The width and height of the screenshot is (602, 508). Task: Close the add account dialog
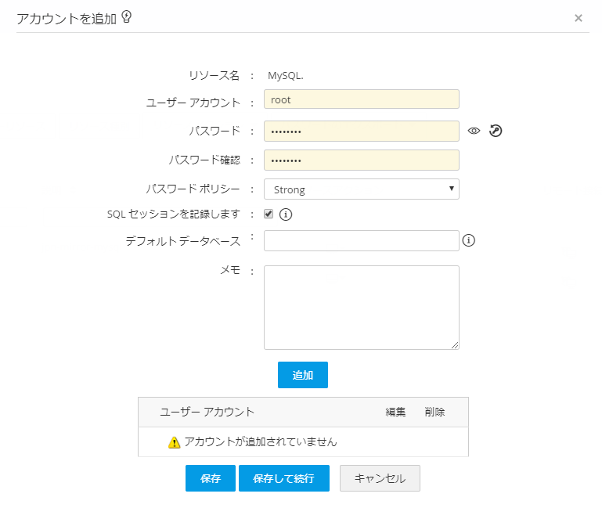pos(579,18)
